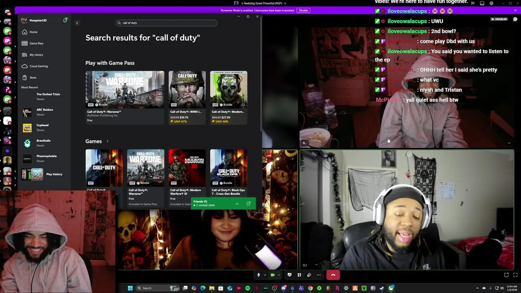The width and height of the screenshot is (521, 293).
Task: Open camera options dropdown arrow
Action: pos(279,275)
